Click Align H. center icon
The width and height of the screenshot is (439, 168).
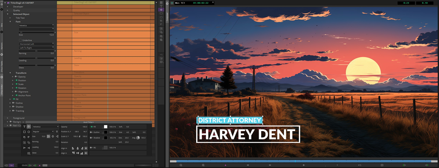[78, 148]
